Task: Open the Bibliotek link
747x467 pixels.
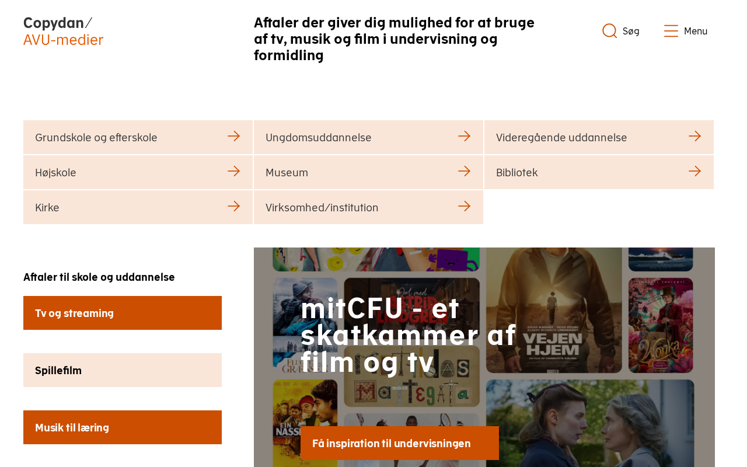Action: tap(599, 172)
